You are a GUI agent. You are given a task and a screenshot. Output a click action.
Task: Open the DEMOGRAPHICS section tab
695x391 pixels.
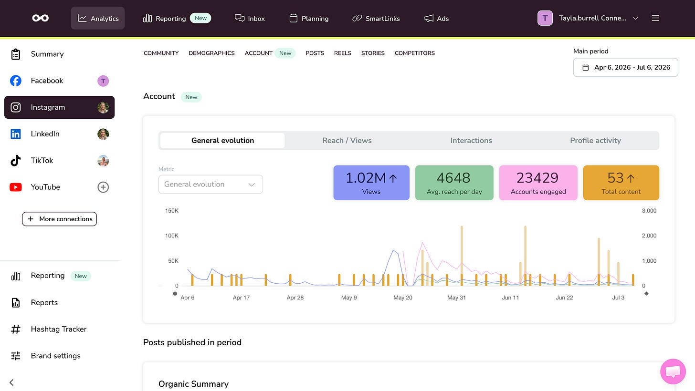click(211, 53)
